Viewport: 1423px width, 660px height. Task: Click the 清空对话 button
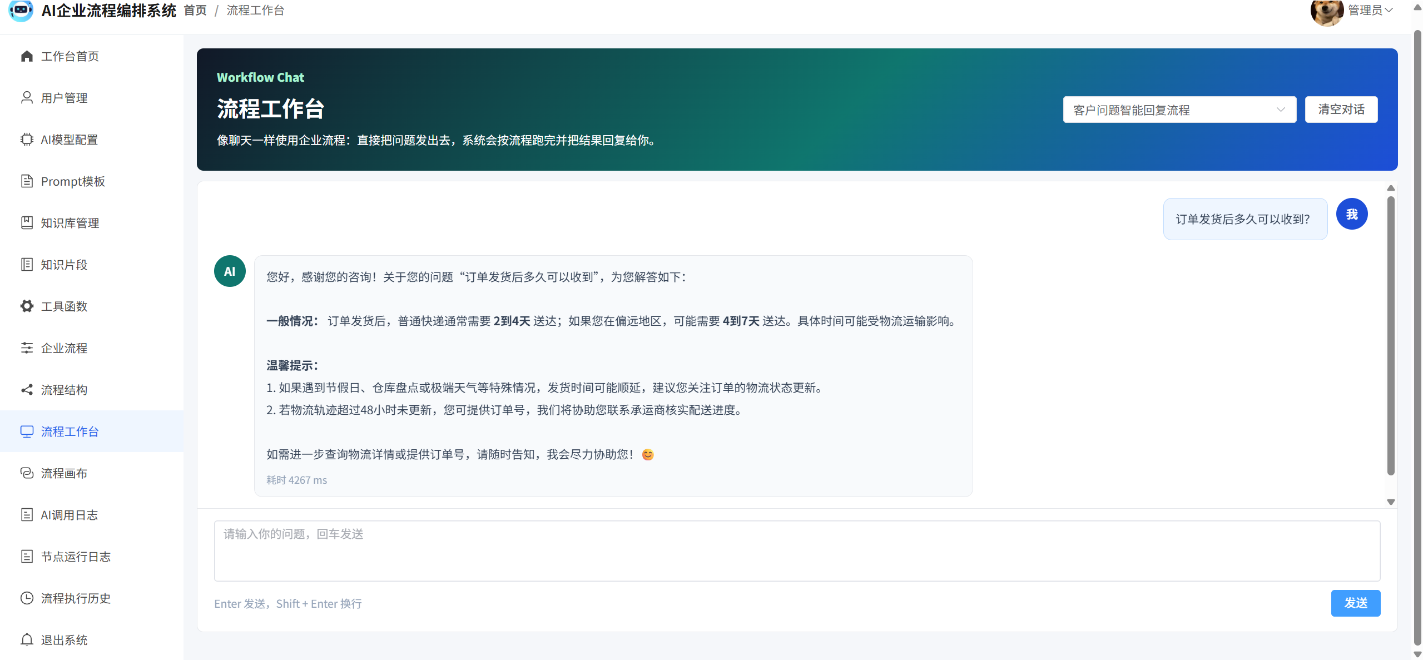pos(1341,110)
